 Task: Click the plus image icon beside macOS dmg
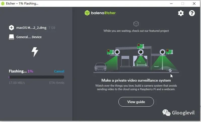(11, 28)
